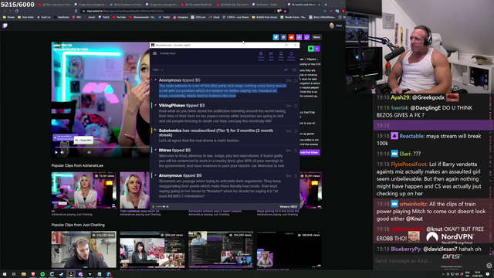This screenshot has width=494, height=278.
Task: Click the Brave shields icon in address bar
Action: [x=279, y=11]
